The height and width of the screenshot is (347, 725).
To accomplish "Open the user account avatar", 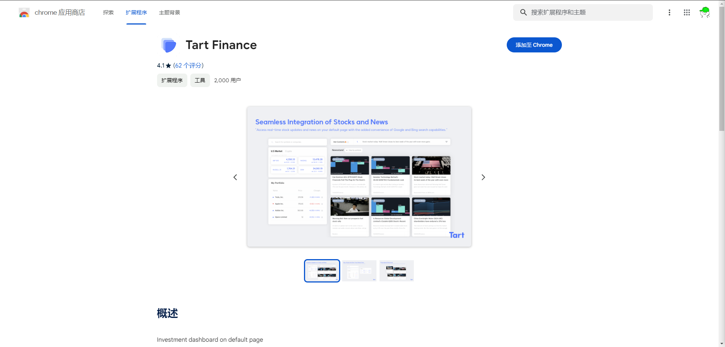I will click(x=705, y=12).
